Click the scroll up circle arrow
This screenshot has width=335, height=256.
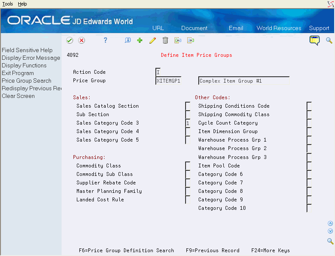pyautogui.click(x=330, y=223)
